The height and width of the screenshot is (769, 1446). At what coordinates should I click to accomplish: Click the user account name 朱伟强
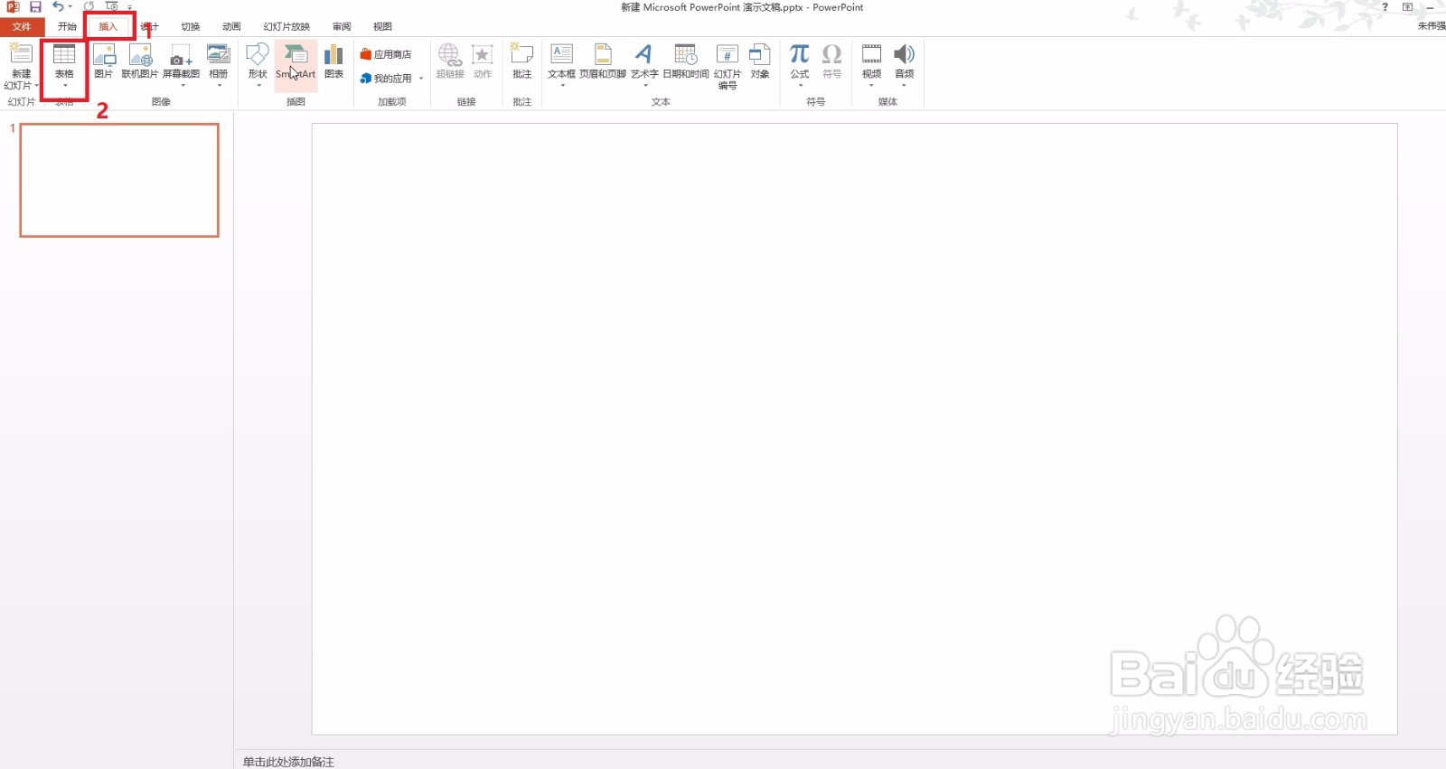coord(1432,26)
